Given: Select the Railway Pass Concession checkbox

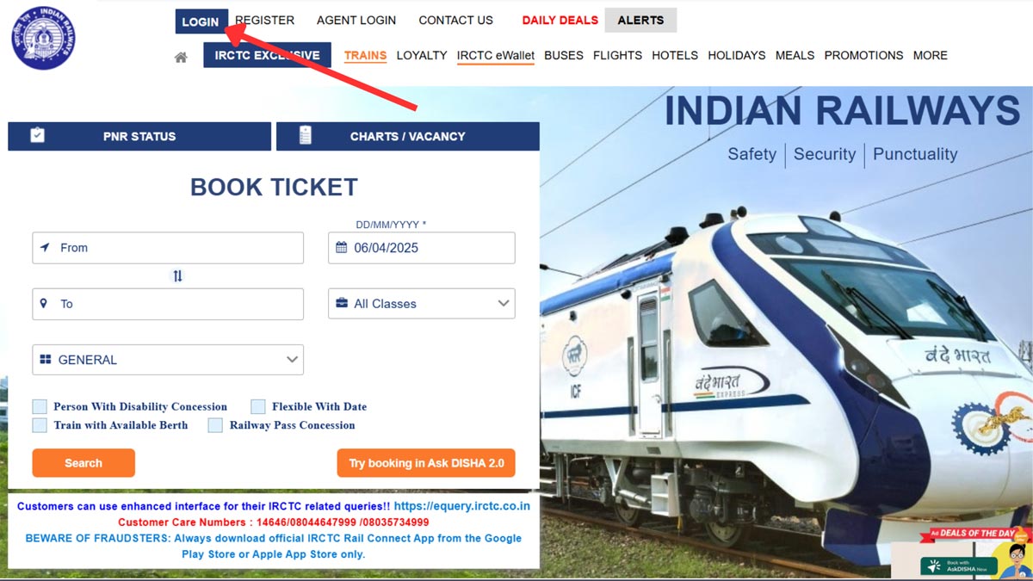Looking at the screenshot, I should (215, 425).
